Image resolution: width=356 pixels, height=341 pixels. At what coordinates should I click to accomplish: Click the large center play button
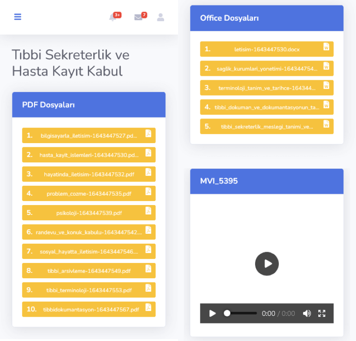267,263
